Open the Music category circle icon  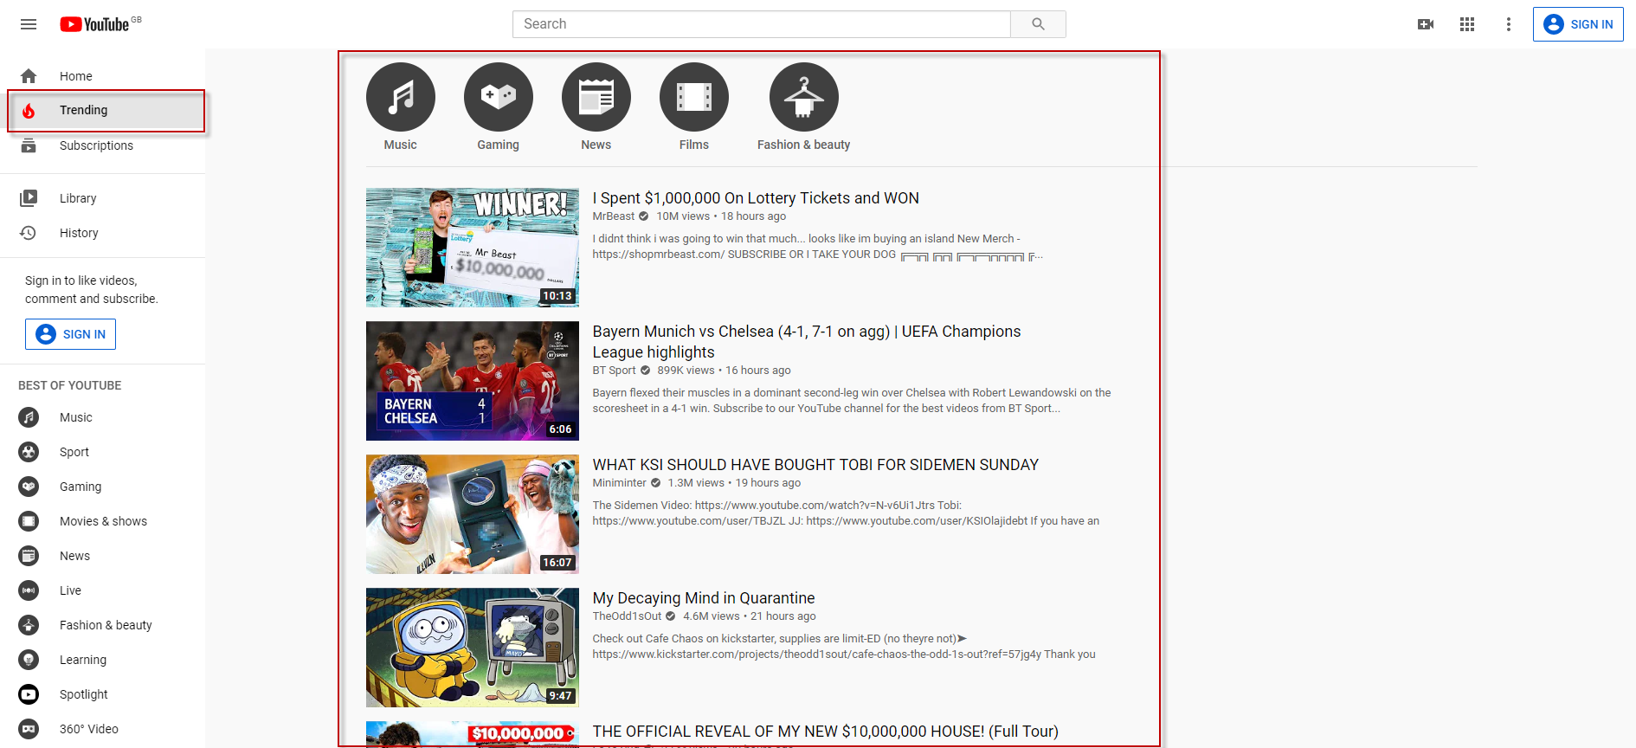coord(401,97)
